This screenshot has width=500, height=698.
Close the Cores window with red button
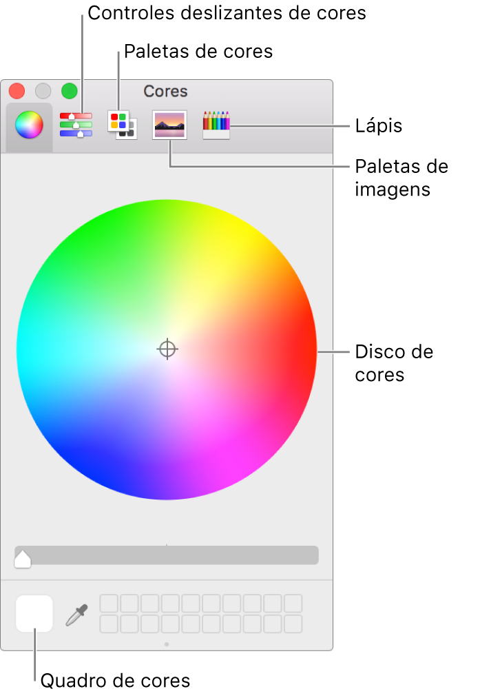pyautogui.click(x=17, y=91)
